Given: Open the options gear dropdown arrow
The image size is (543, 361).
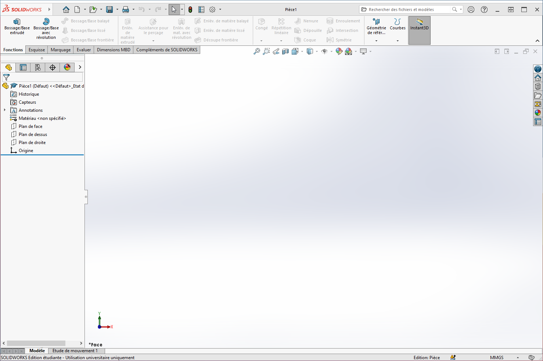Looking at the screenshot, I should (220, 10).
